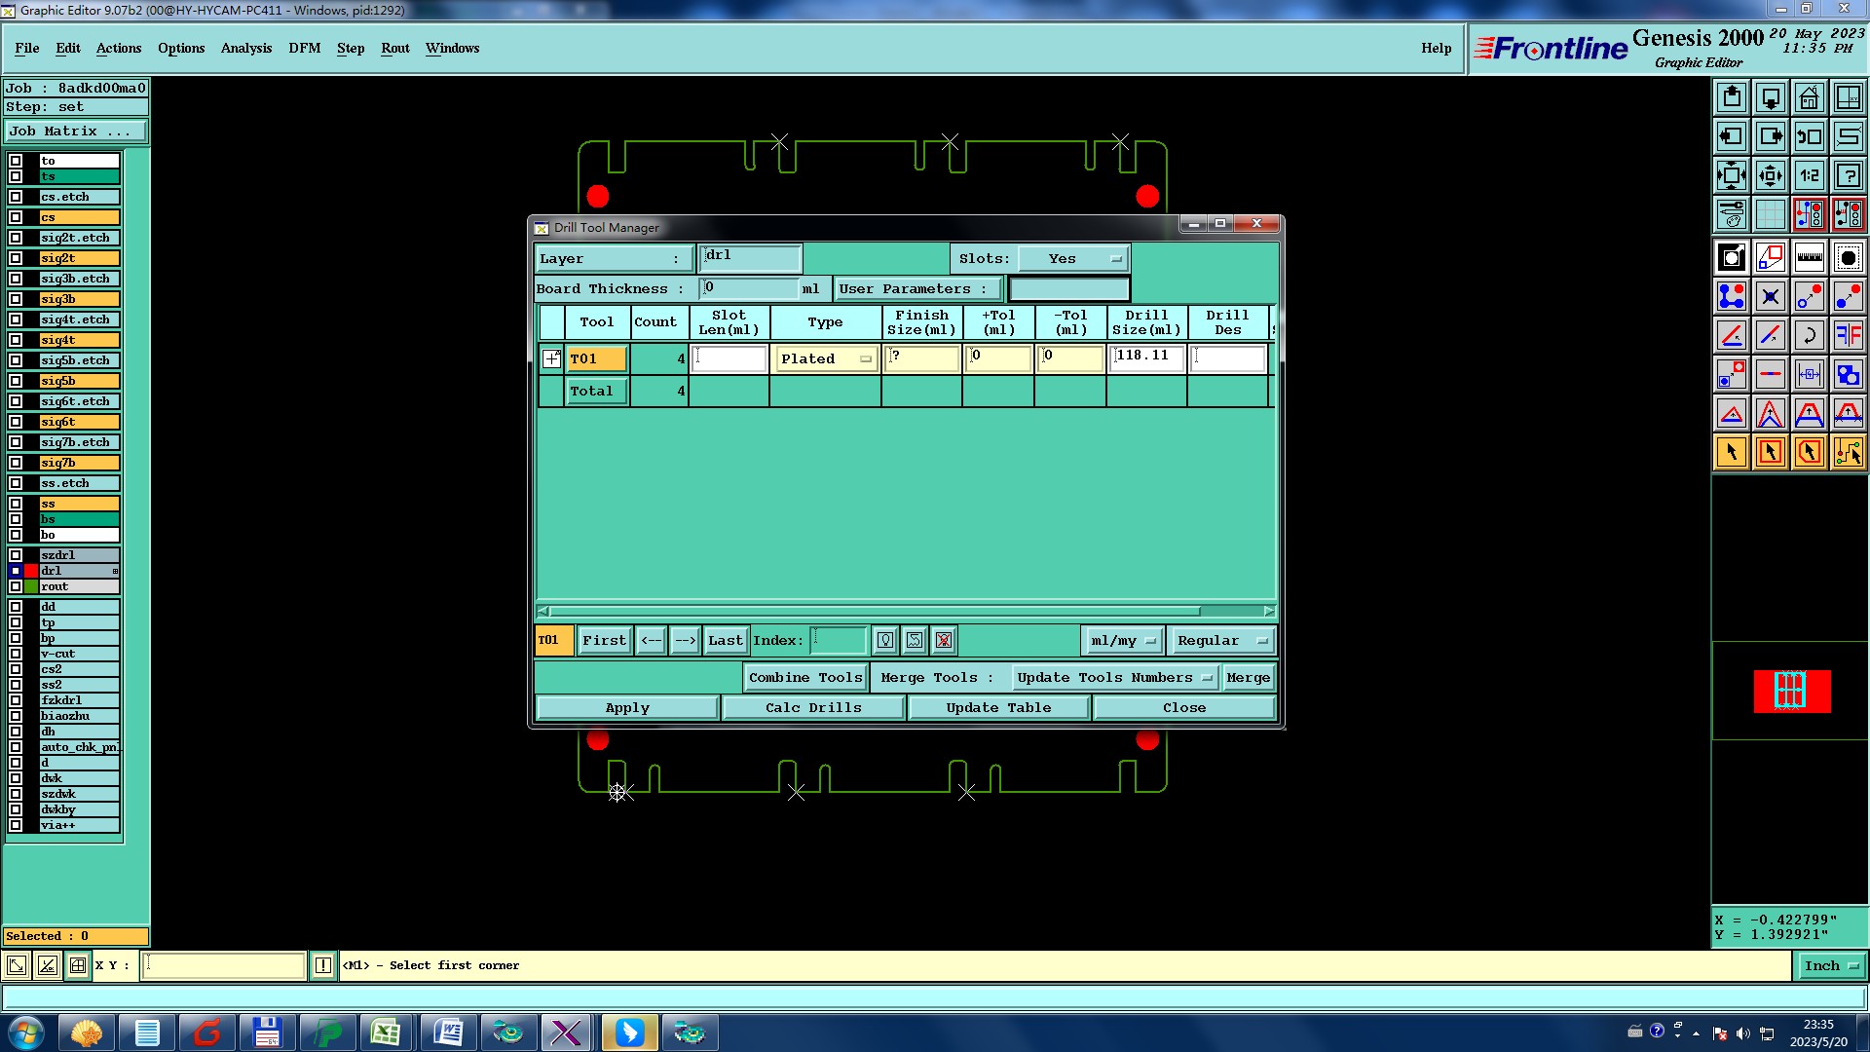Expand the Update Tools Numbers dropdown
The height and width of the screenshot is (1052, 1870).
[x=1114, y=677]
